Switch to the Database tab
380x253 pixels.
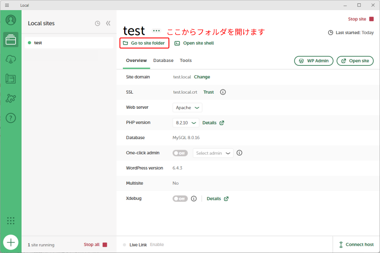(x=163, y=61)
